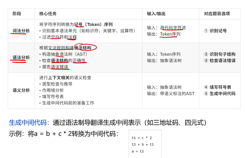The width and height of the screenshot is (246, 158).
Task: Click the line 进行上下文相关的语义检查
Action: click(65, 78)
